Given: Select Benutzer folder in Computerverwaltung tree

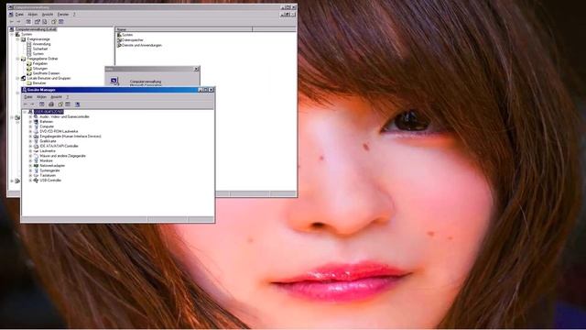Looking at the screenshot, I should click(39, 83).
